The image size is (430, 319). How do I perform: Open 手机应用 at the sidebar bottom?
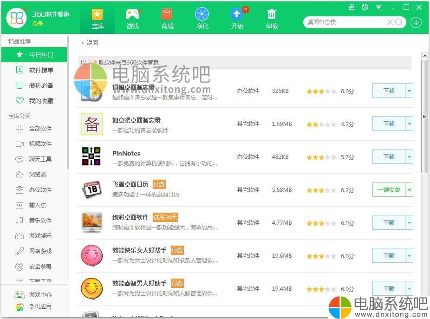[33, 306]
